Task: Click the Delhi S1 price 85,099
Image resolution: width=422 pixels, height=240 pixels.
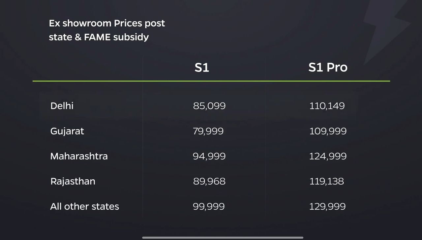Action: pyautogui.click(x=209, y=106)
